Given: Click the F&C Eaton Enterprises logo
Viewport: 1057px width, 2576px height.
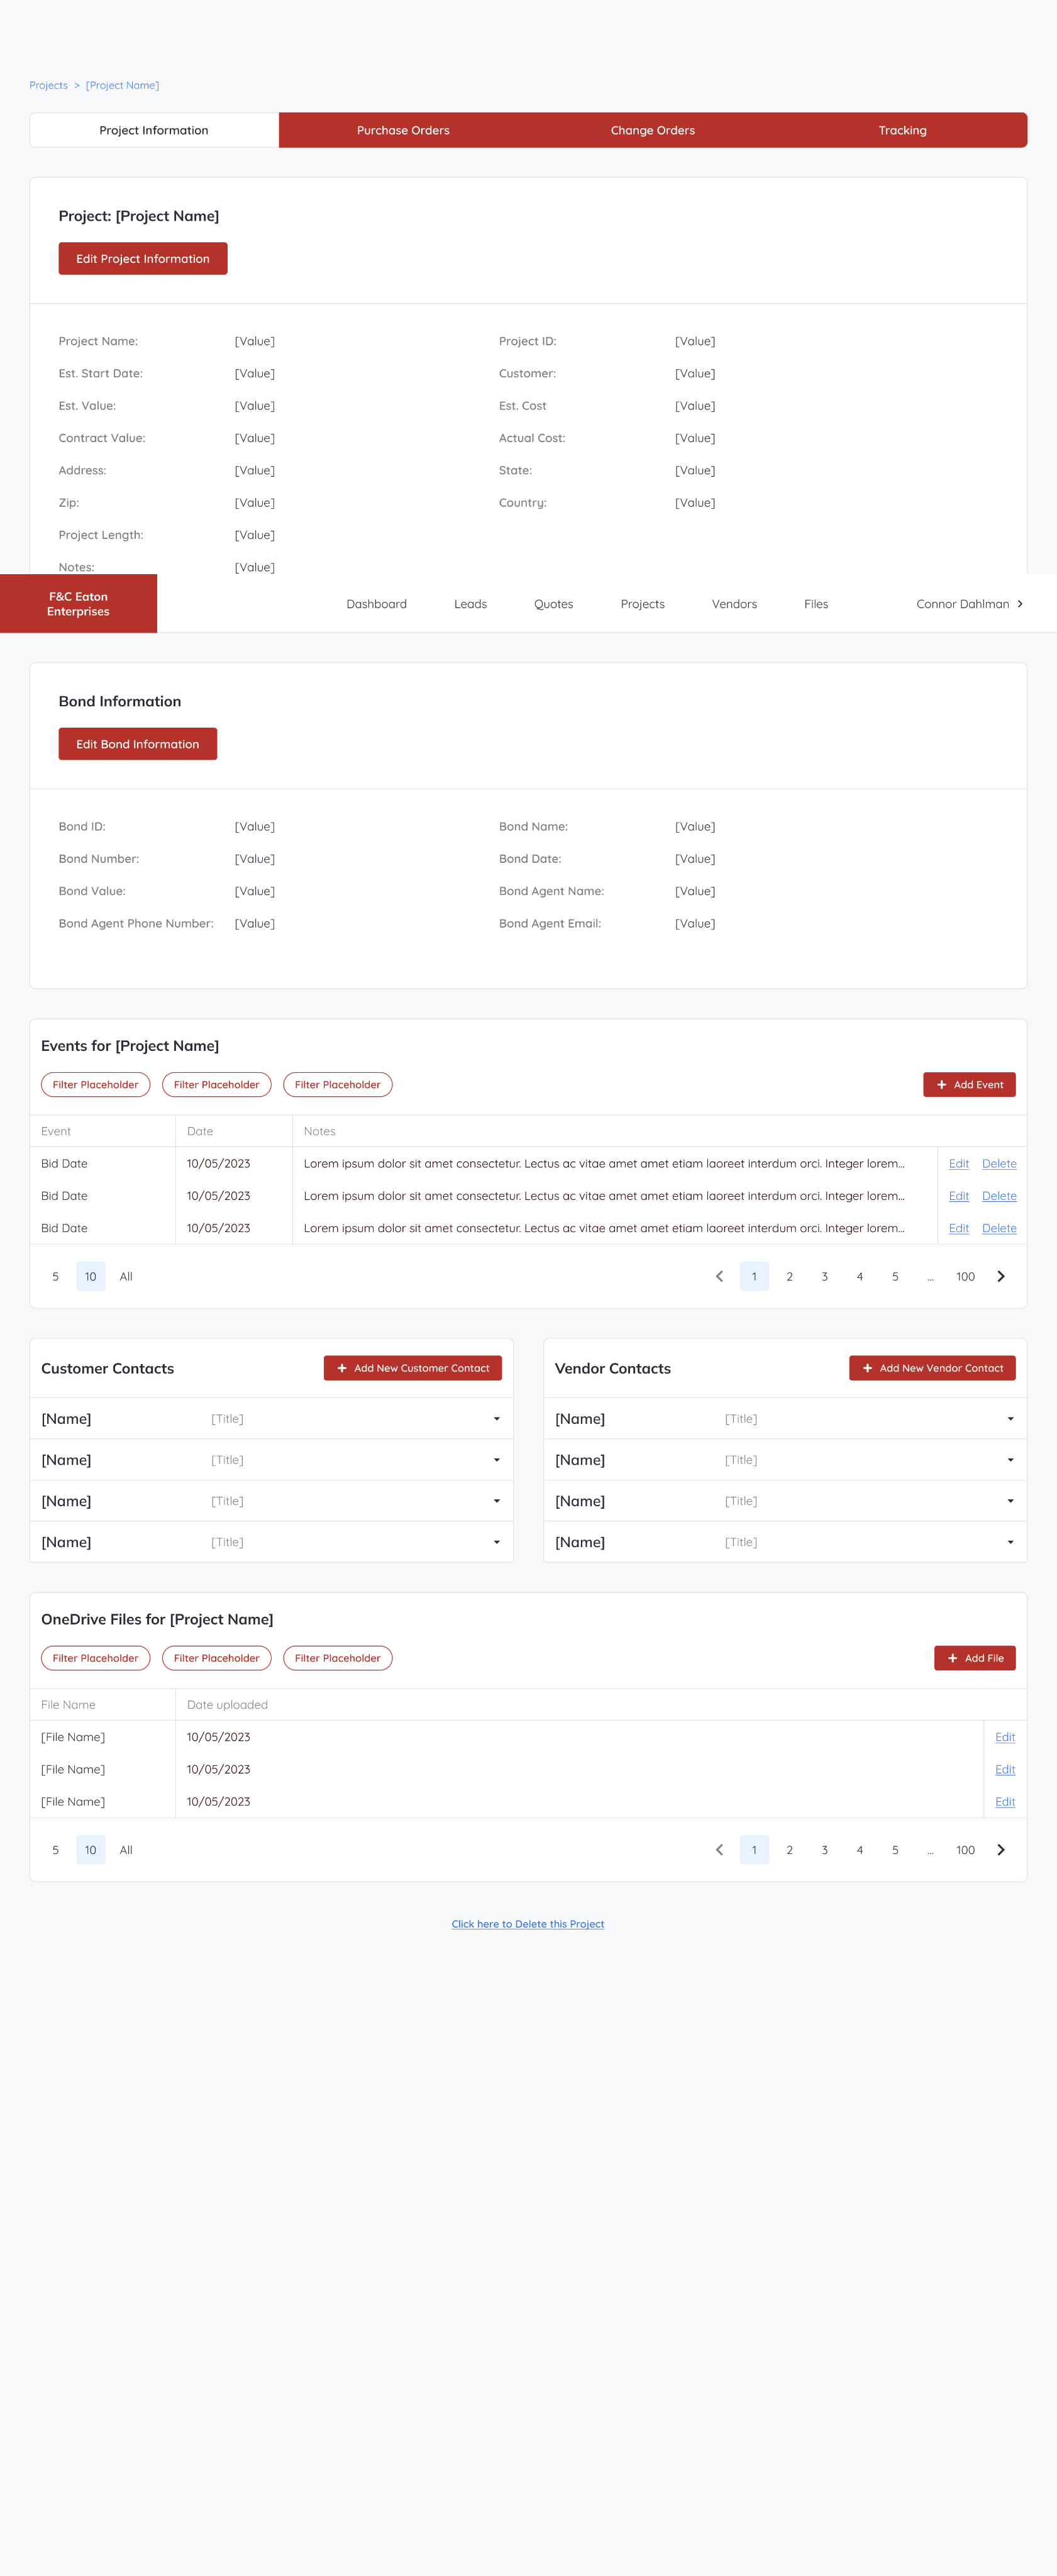Looking at the screenshot, I should 78,604.
